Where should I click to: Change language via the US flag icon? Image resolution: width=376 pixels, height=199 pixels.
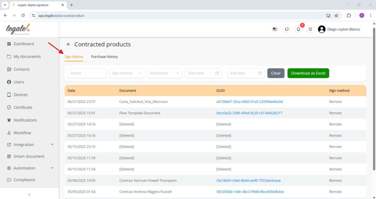point(275,29)
